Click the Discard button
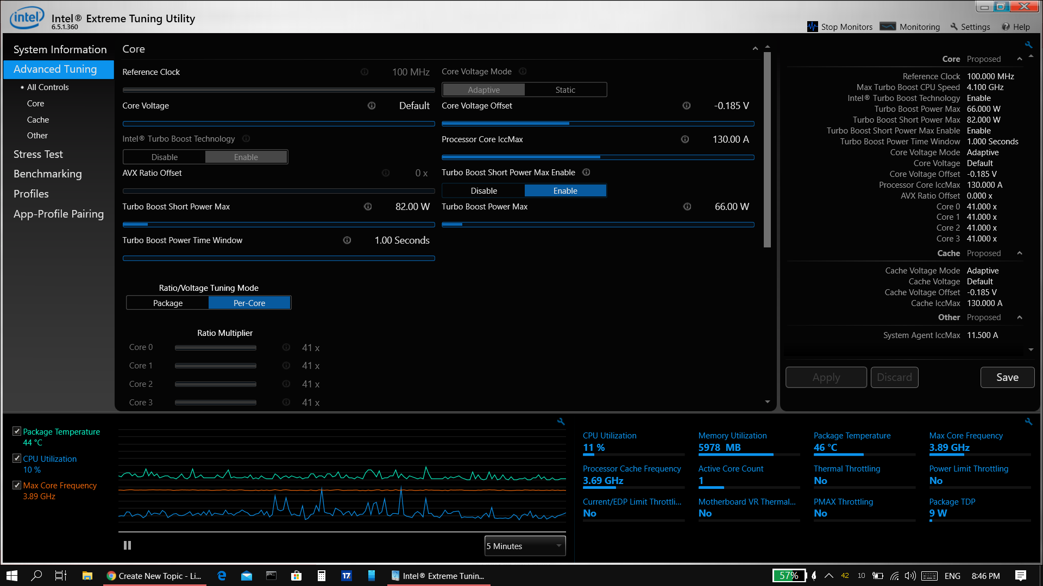The height and width of the screenshot is (586, 1043). click(x=894, y=378)
